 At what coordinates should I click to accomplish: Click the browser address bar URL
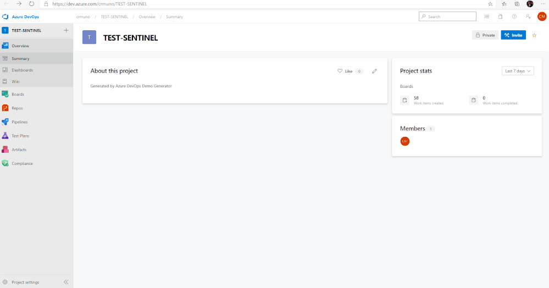(x=100, y=4)
